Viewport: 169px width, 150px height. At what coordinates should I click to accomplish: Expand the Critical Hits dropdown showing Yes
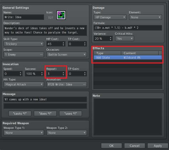click(x=124, y=39)
